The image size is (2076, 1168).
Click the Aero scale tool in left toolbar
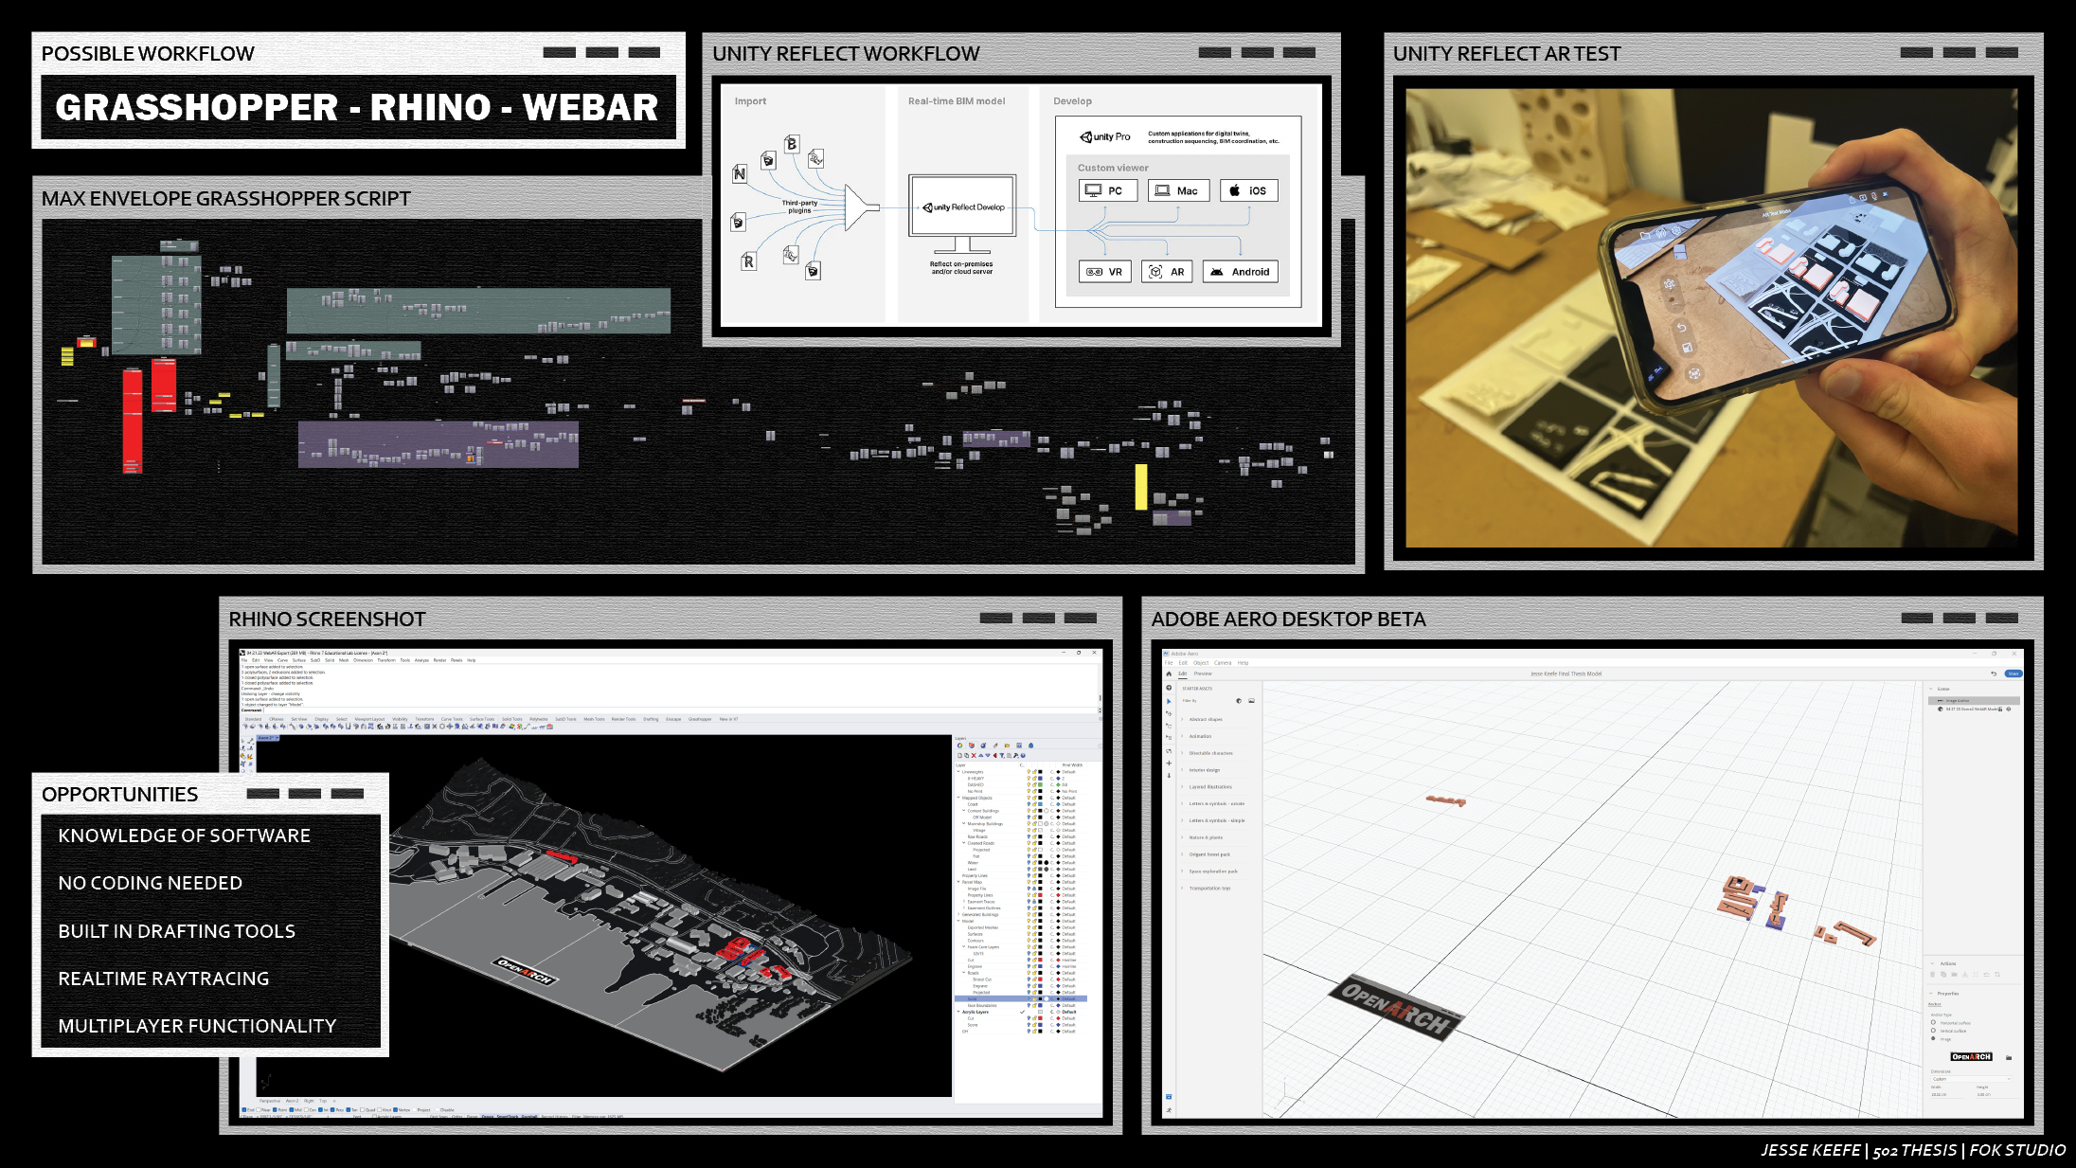pyautogui.click(x=1169, y=737)
